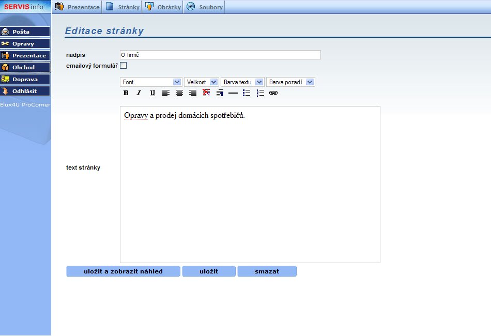
Task: Align text to the left
Action: 166,93
